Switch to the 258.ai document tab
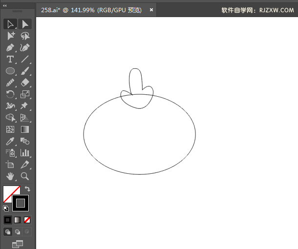298x249 pixels. (x=91, y=10)
